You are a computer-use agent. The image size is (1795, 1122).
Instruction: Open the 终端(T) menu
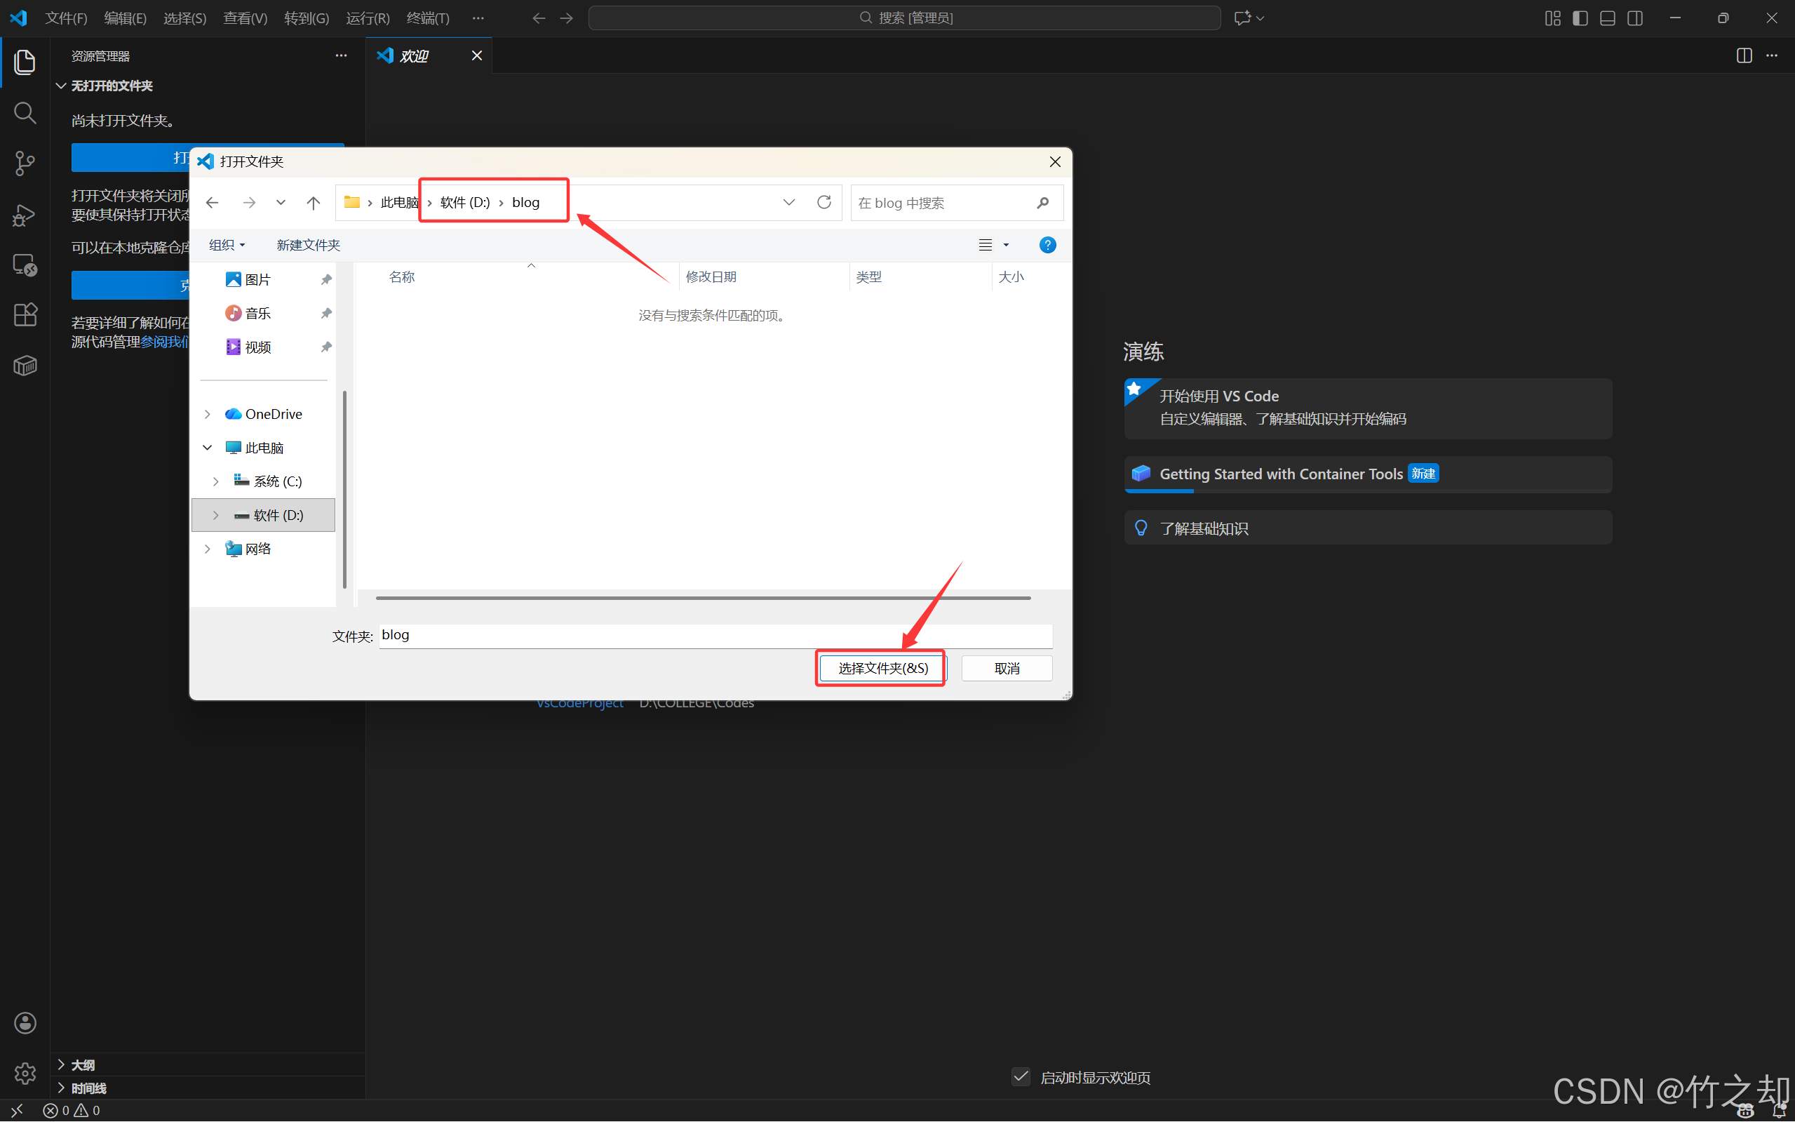(427, 18)
